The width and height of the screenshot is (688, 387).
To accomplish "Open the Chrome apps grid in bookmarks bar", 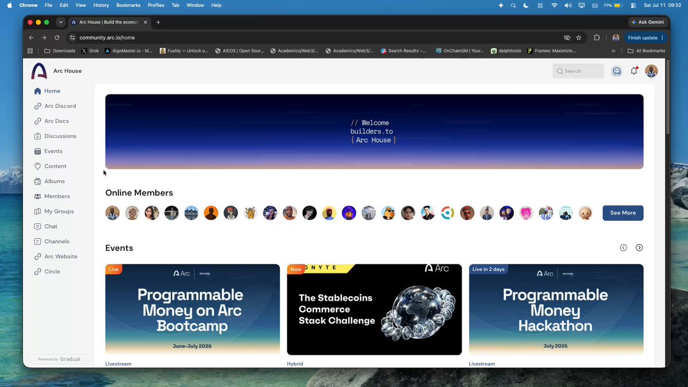I will 30,50.
